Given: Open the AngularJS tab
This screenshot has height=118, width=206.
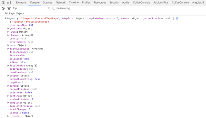Looking at the screenshot, I should pos(198,3).
